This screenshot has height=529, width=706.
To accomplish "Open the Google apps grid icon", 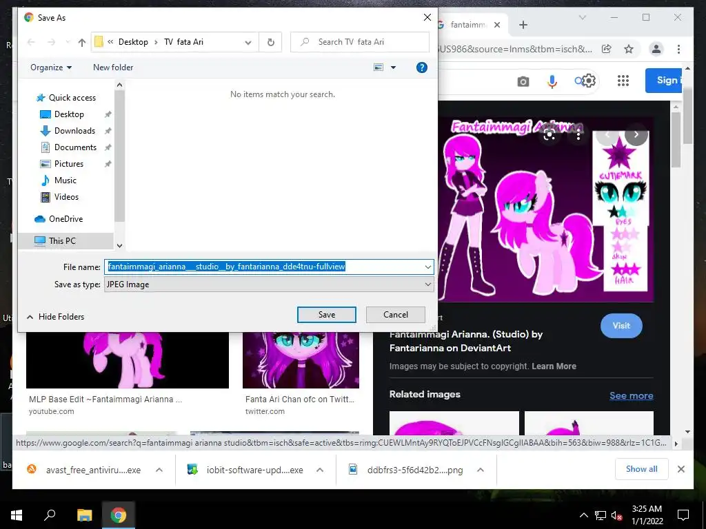I will tap(623, 81).
